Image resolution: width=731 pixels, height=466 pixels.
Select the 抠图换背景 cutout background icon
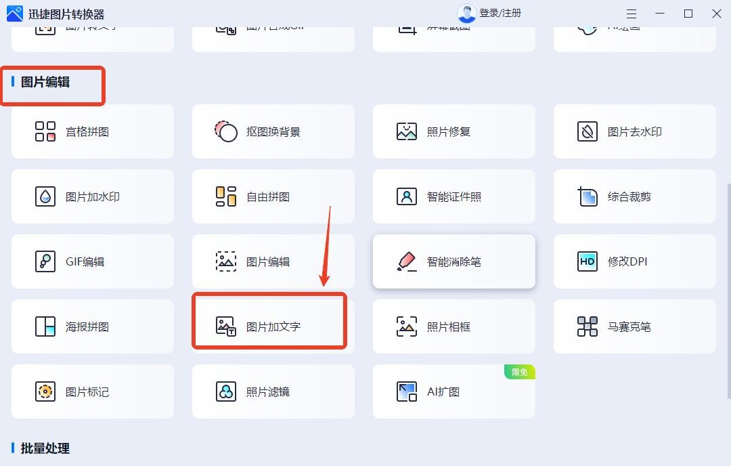[x=226, y=131]
